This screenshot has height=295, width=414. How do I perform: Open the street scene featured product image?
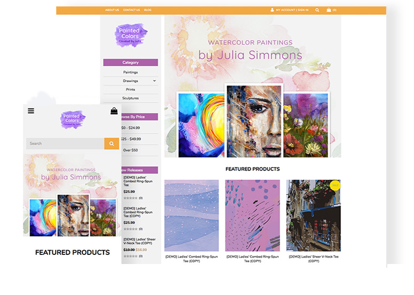point(314,215)
